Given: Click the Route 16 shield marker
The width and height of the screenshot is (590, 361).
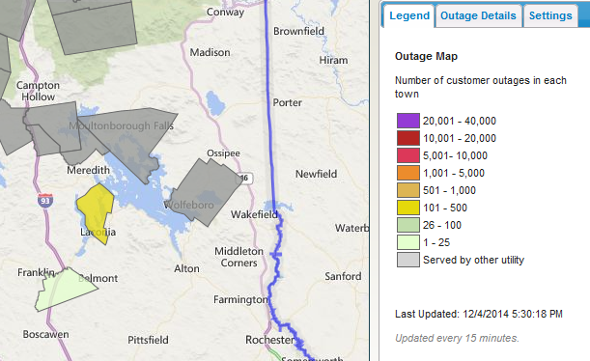Looking at the screenshot, I should coord(245,178).
